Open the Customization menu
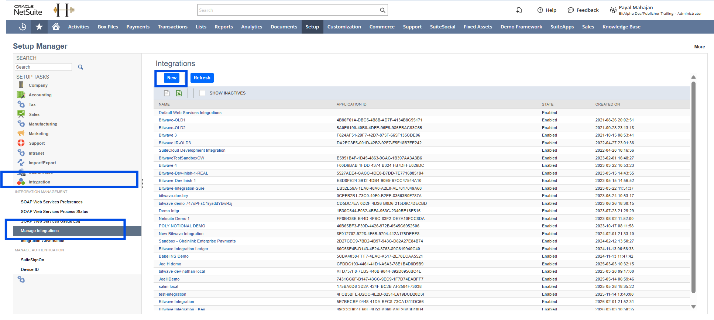Screen dimensions: 714x320 344,27
